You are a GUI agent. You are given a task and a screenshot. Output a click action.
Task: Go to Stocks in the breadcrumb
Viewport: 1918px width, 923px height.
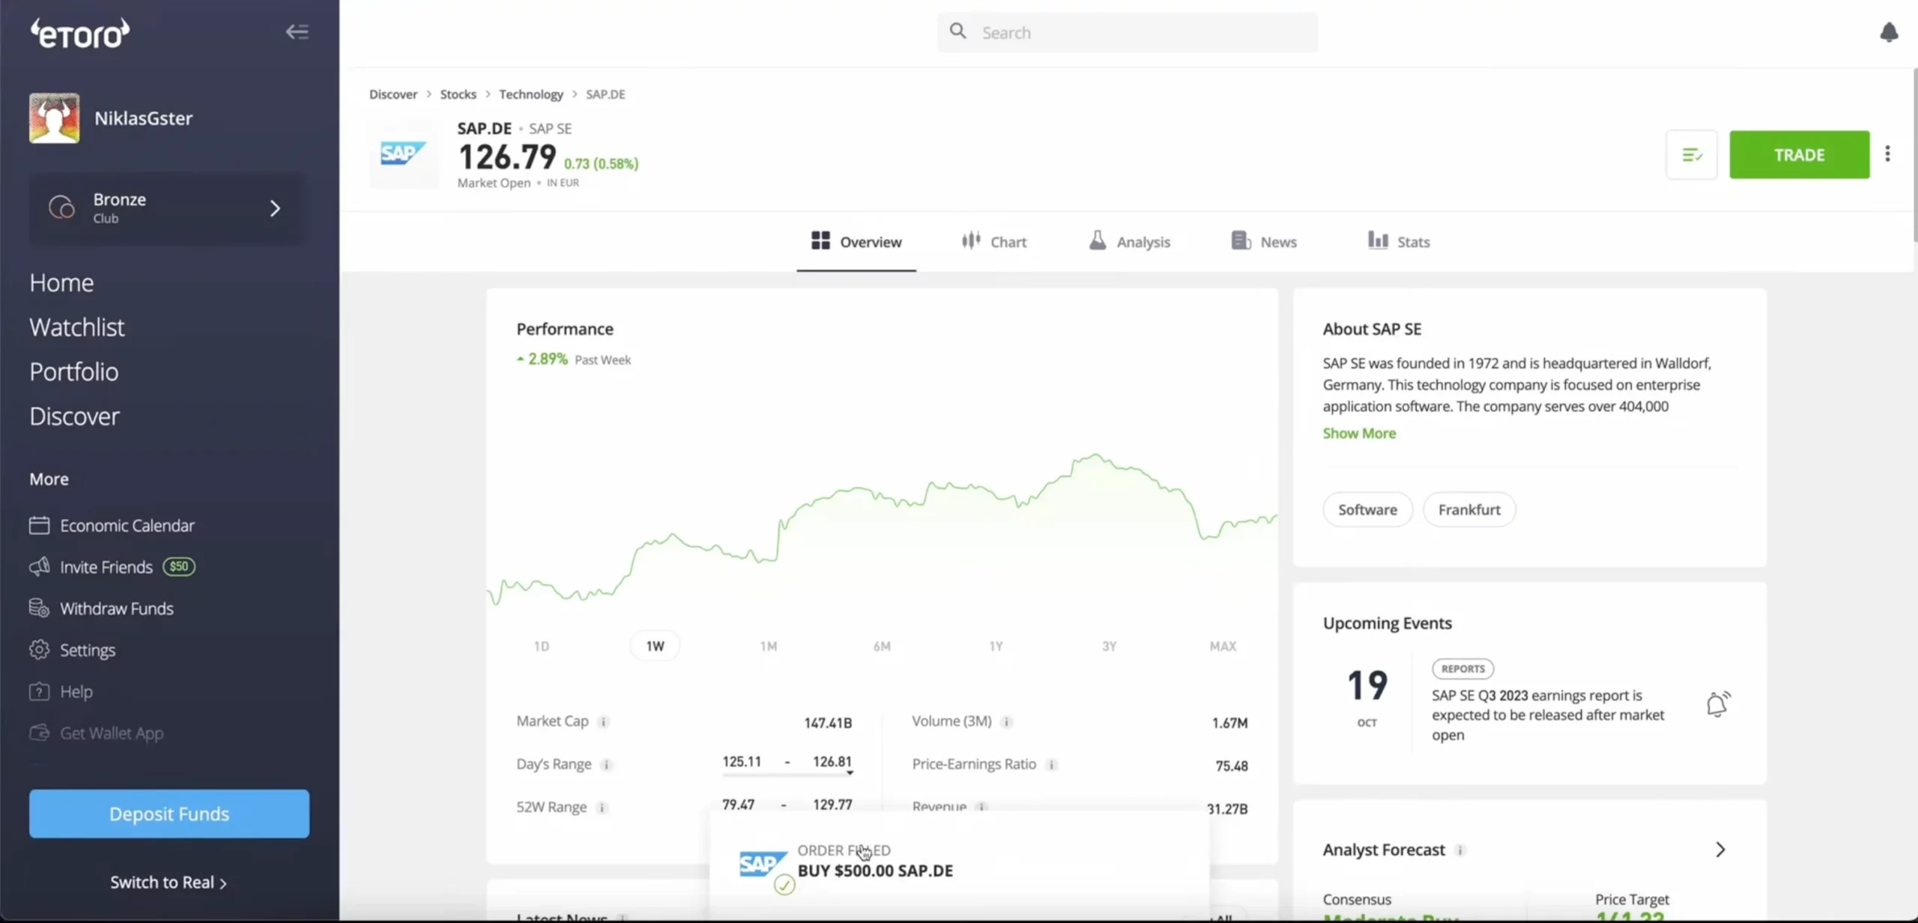[x=458, y=94]
